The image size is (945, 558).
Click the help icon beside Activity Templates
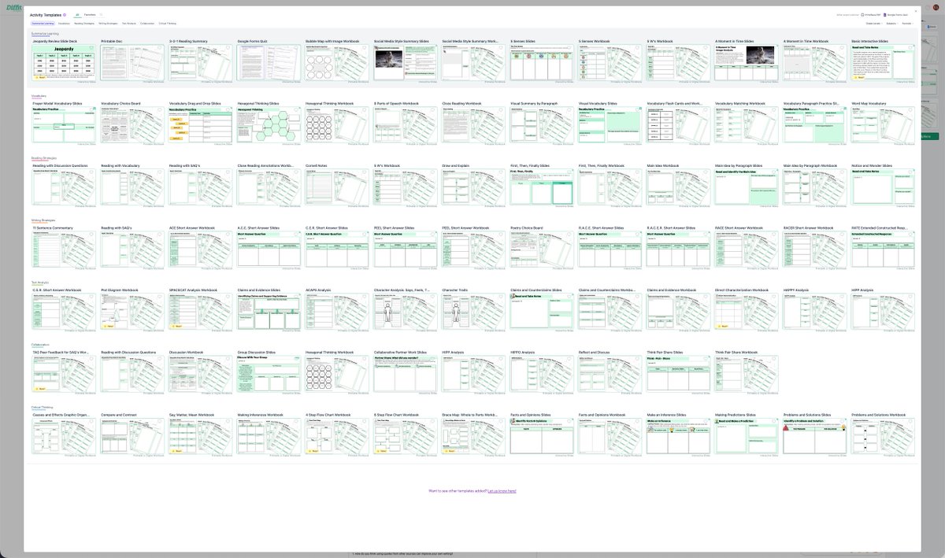tap(65, 15)
